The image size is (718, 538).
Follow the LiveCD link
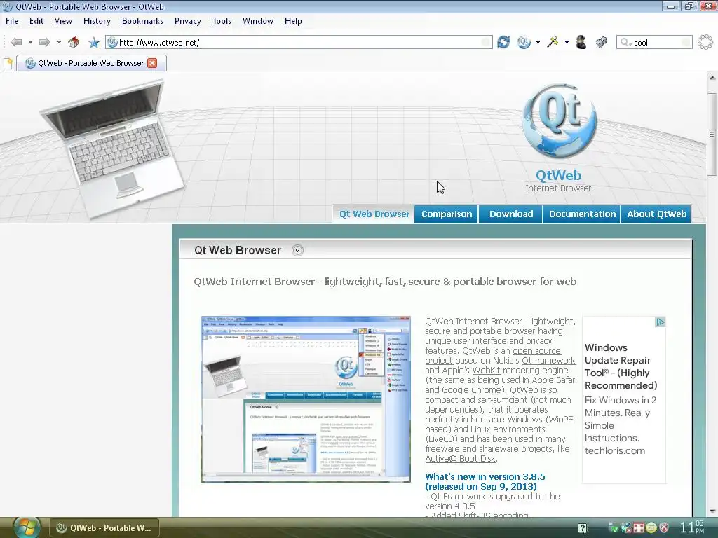[x=442, y=439]
